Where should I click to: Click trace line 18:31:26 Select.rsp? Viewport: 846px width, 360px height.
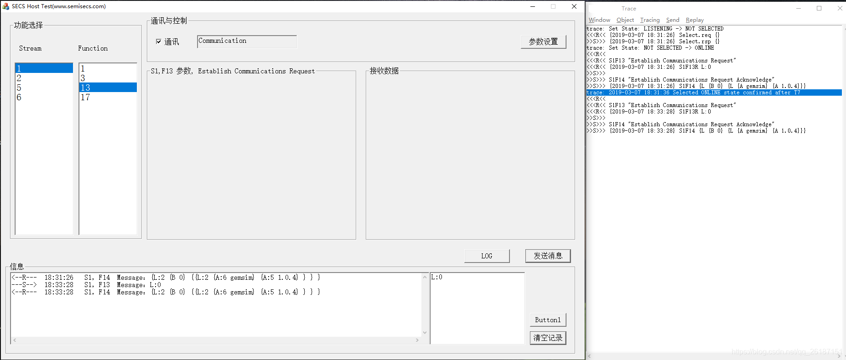[653, 41]
